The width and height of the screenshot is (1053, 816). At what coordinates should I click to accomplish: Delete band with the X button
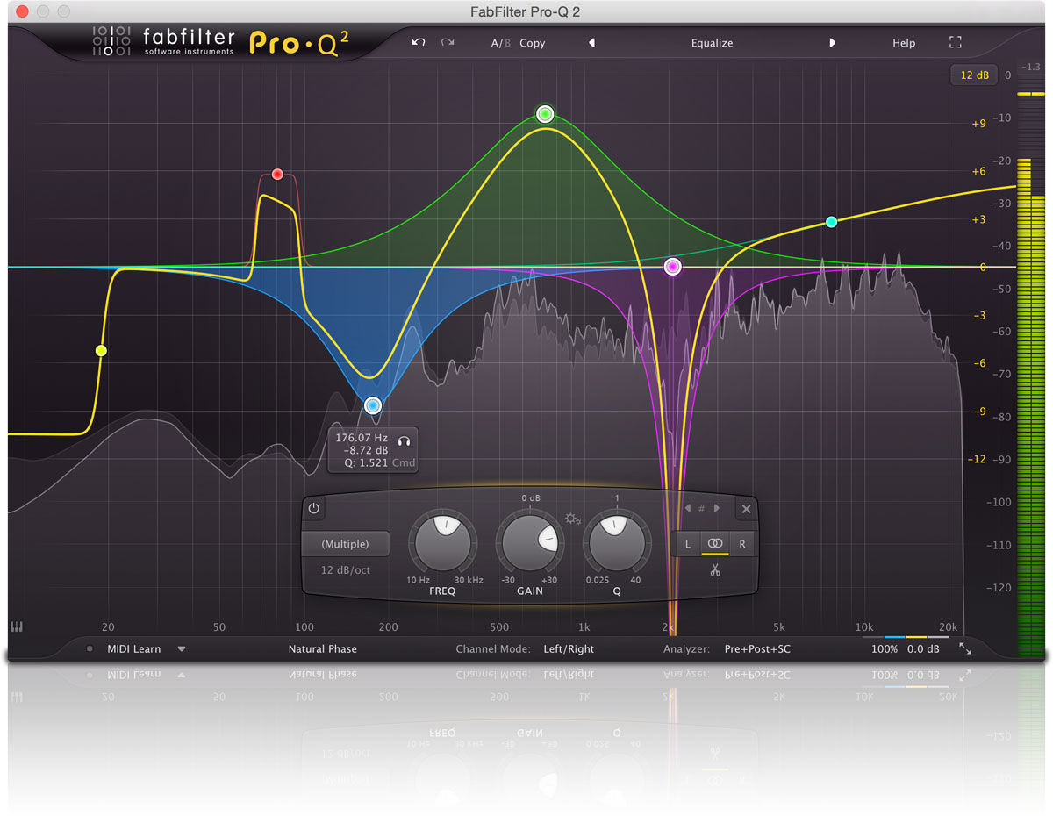pos(746,508)
